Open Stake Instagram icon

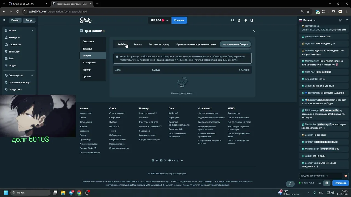pos(169,160)
